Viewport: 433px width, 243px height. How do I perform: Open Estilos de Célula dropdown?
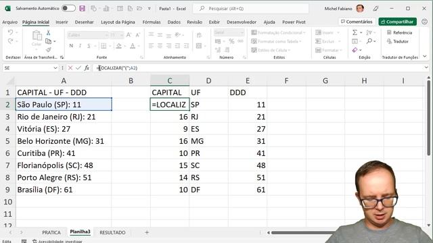pyautogui.click(x=271, y=50)
